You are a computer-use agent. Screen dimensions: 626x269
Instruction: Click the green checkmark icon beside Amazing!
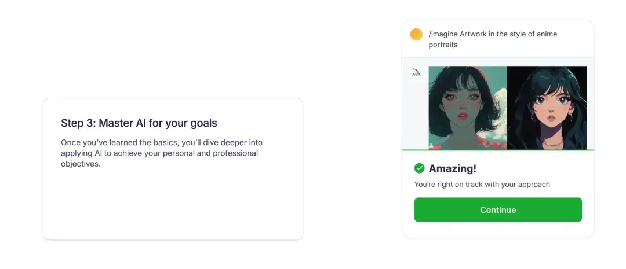pyautogui.click(x=419, y=168)
